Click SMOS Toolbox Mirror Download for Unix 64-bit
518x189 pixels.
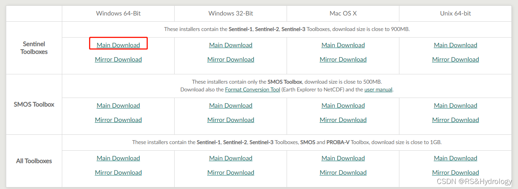[455, 120]
